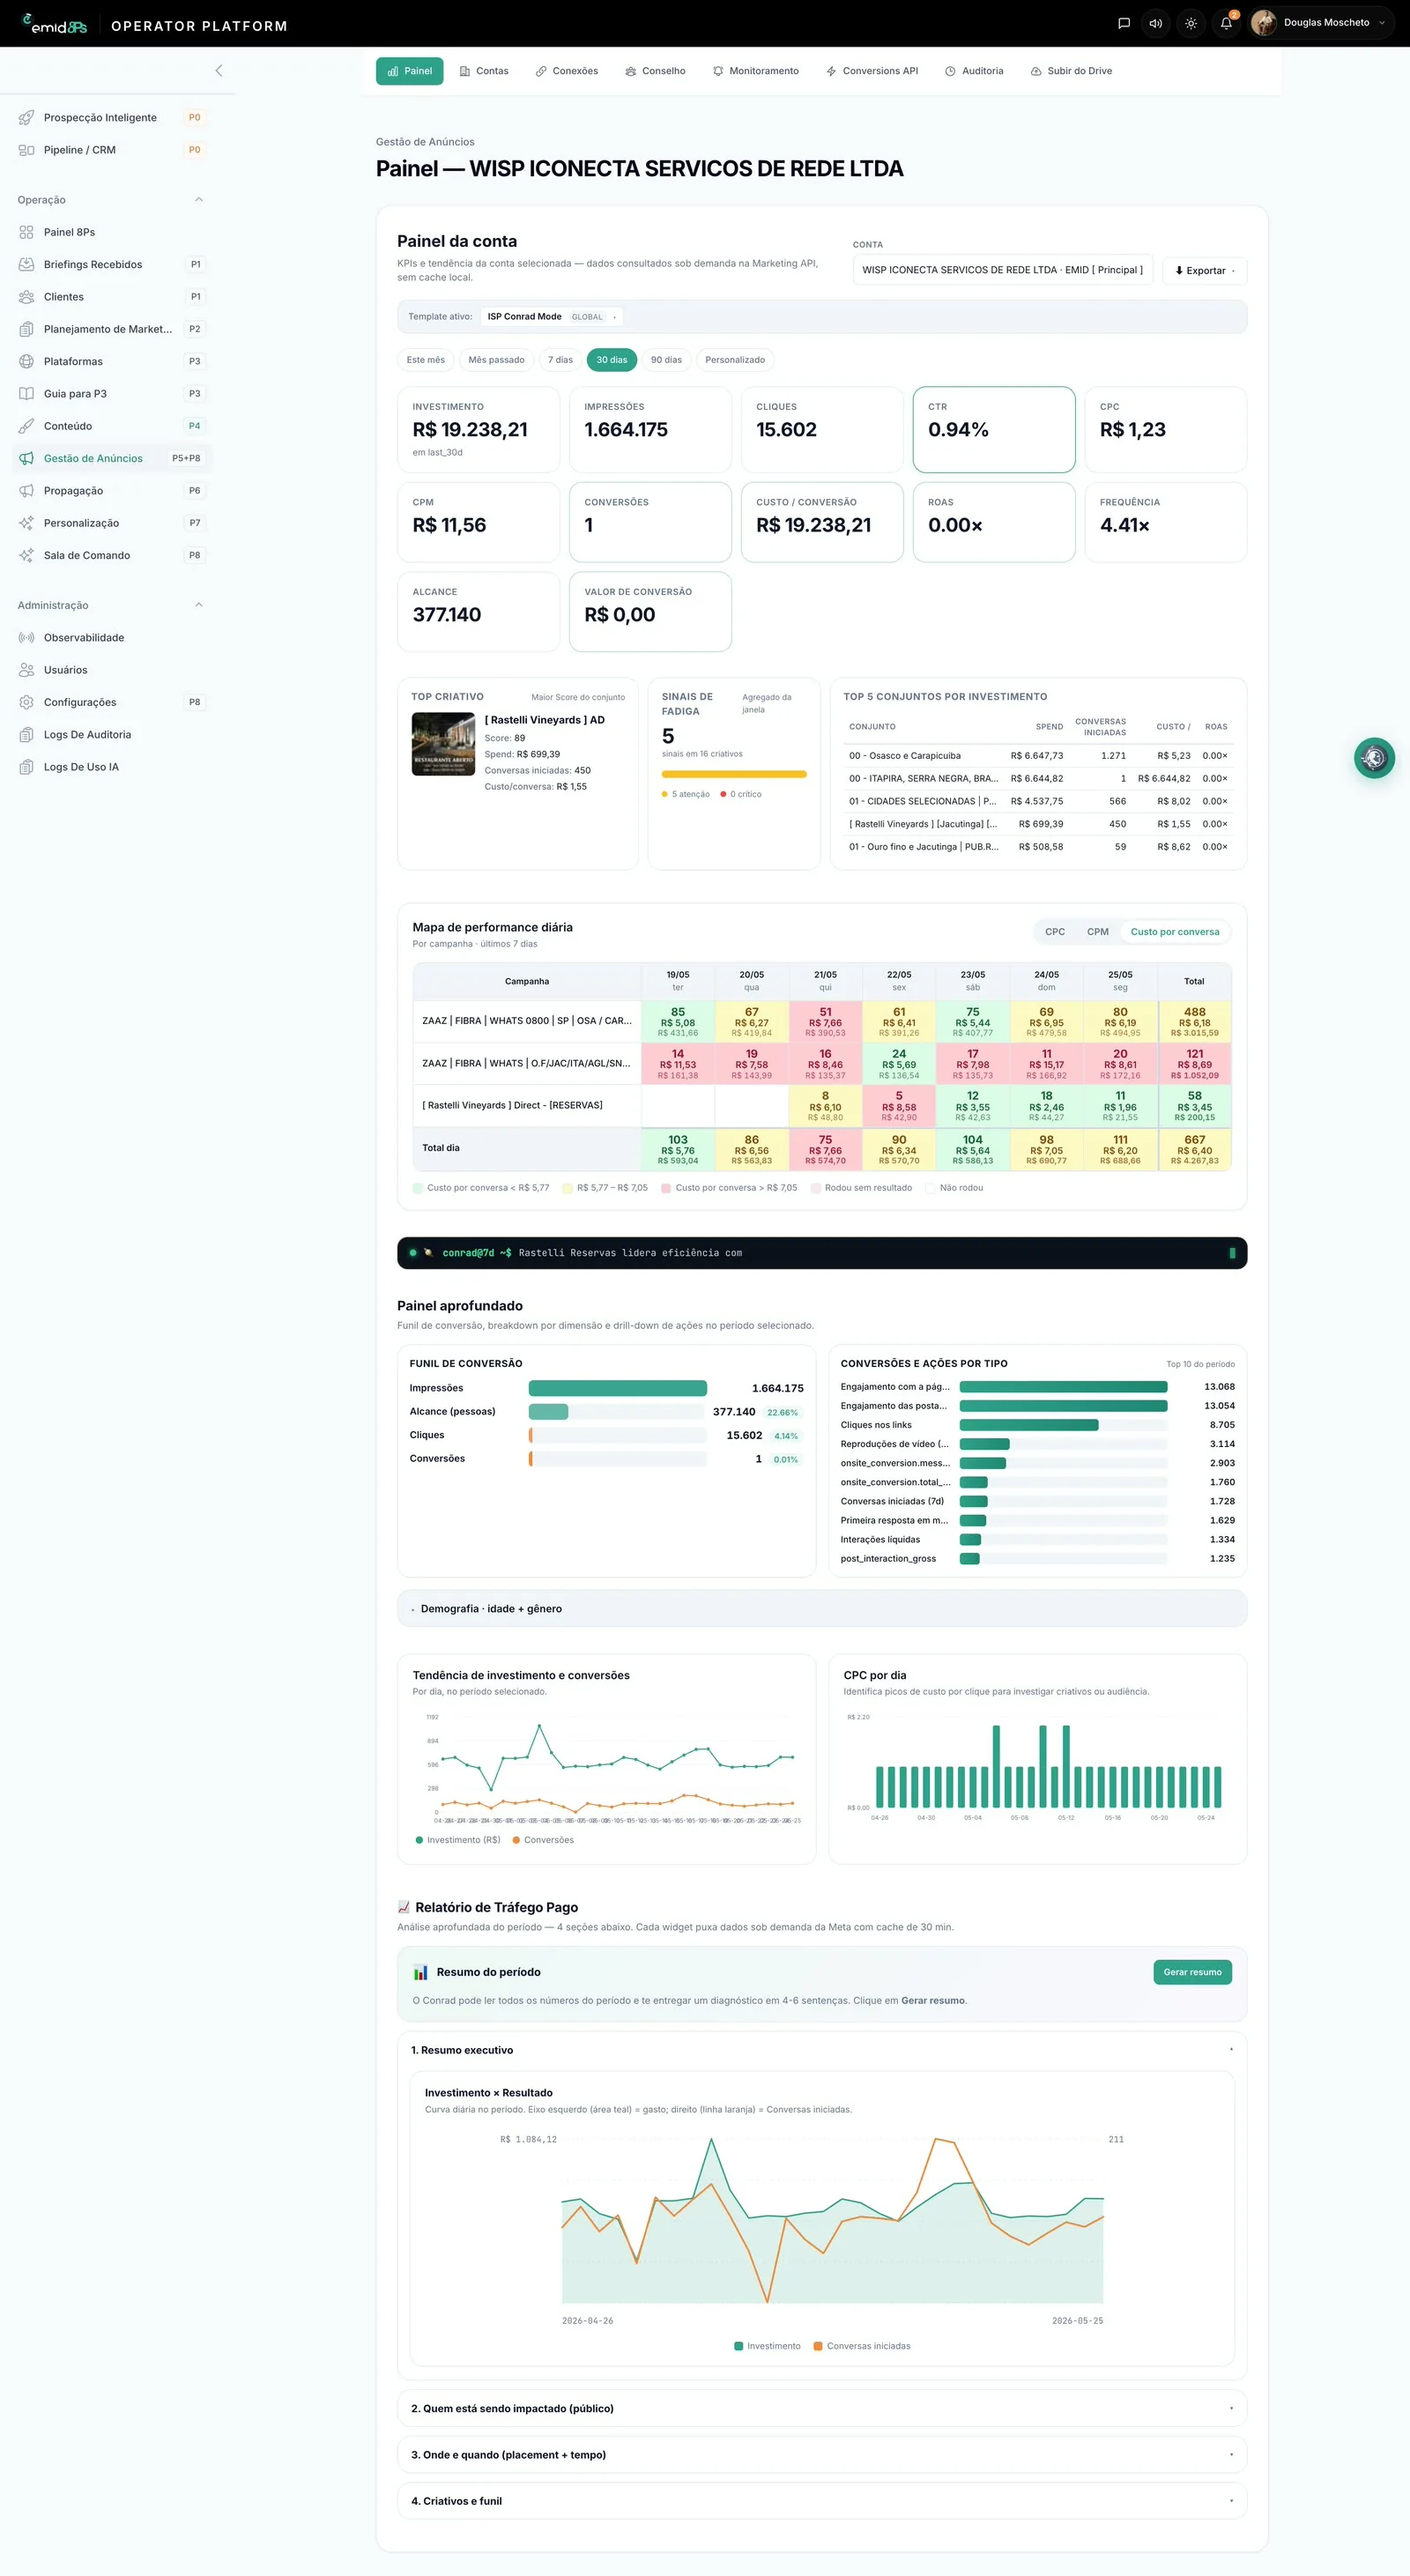Screen dimensions: 1410x2576
Task: Click the Exportar button
Action: click(1204, 271)
